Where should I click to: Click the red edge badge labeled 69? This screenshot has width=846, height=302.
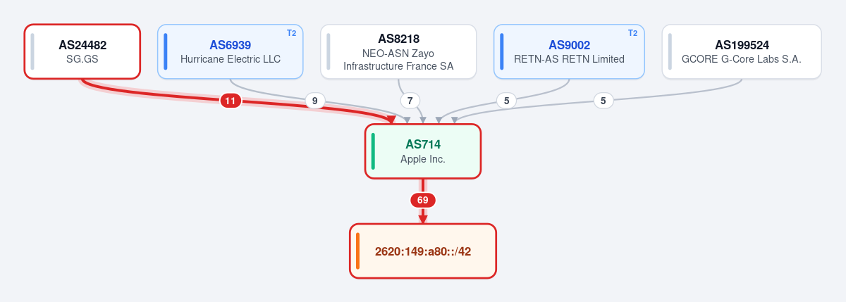[x=423, y=200]
